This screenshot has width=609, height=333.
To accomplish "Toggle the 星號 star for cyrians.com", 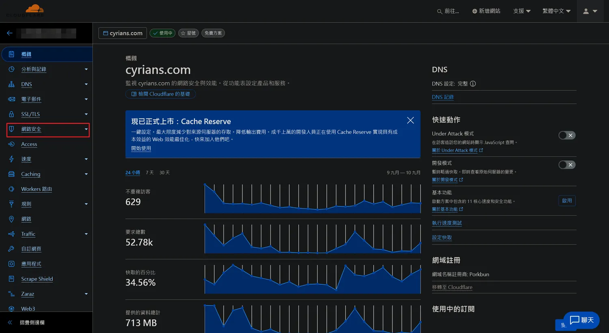I will (x=188, y=33).
